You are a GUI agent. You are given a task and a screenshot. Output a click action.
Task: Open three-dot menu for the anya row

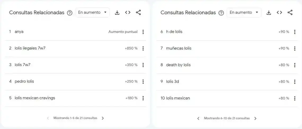pos(143,32)
